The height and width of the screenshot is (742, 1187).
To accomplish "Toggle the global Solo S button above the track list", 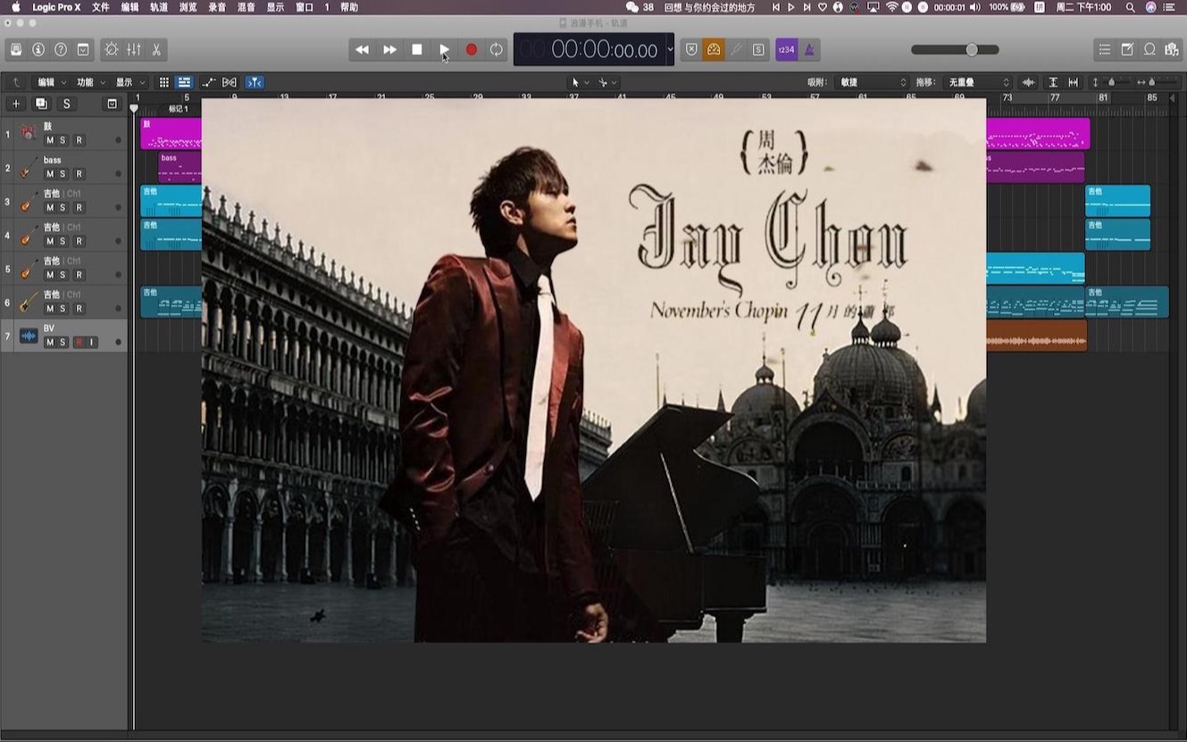I will [x=66, y=104].
